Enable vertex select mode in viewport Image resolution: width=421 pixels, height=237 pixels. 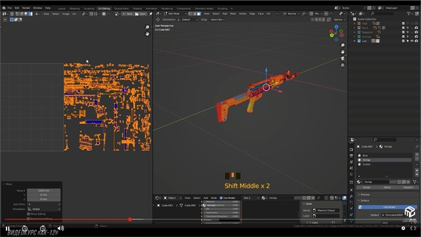190,14
